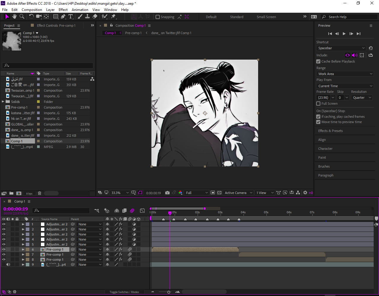Select the Roto Brush tool

104,17
